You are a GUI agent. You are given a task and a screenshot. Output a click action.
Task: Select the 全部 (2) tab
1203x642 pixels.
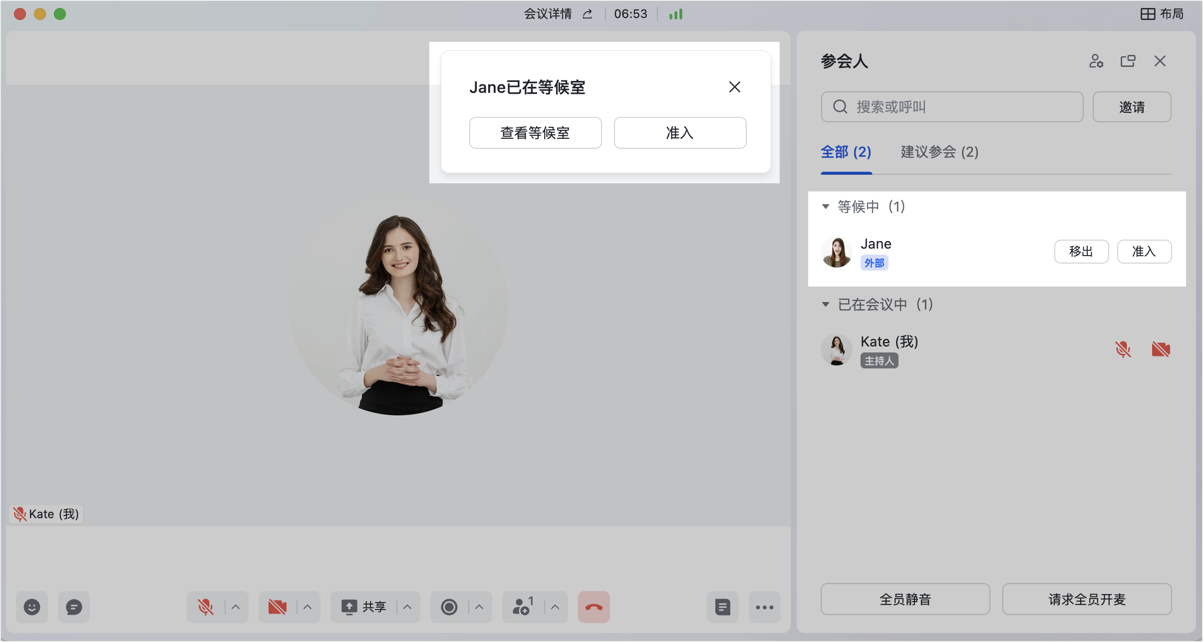pos(846,152)
